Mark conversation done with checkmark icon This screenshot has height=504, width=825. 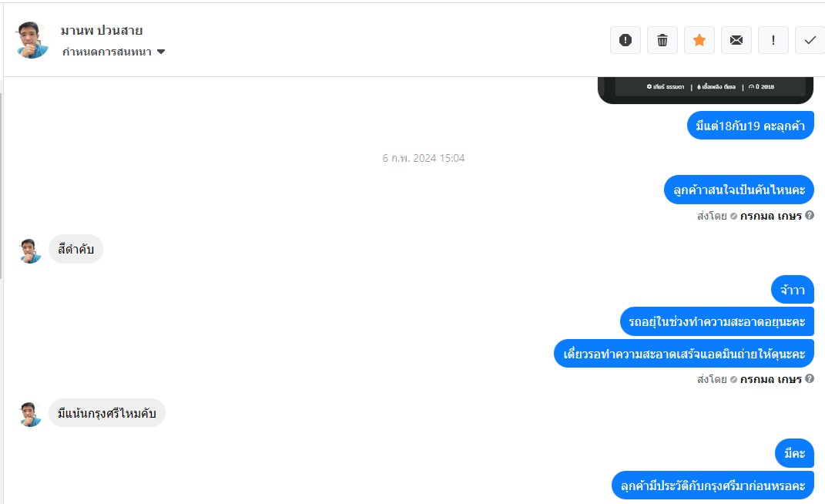pyautogui.click(x=810, y=40)
